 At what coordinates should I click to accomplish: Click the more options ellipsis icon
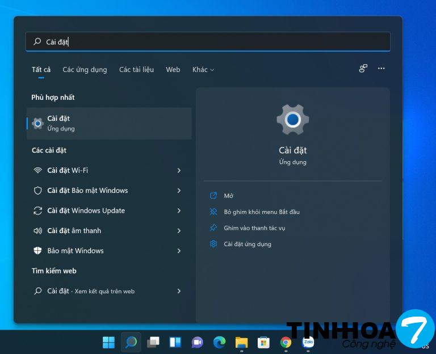pos(381,69)
